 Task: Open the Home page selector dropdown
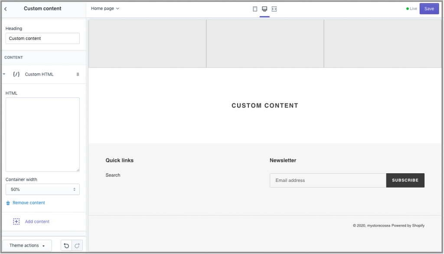coord(105,9)
